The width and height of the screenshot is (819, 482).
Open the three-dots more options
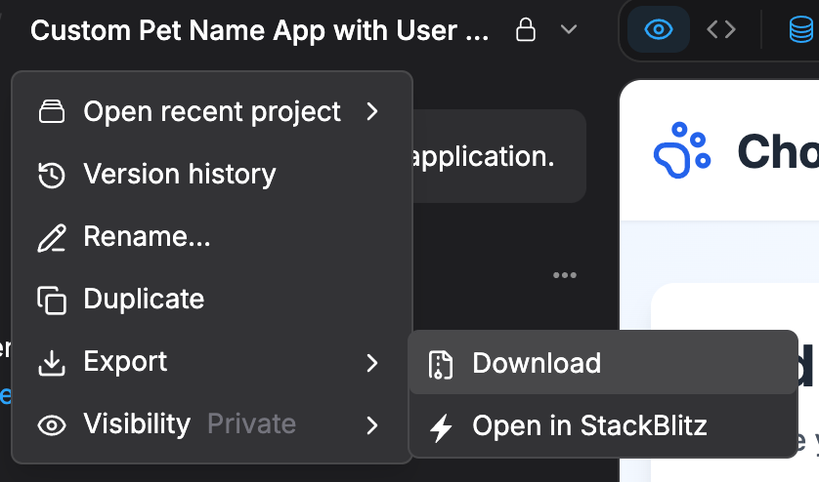pyautogui.click(x=564, y=275)
